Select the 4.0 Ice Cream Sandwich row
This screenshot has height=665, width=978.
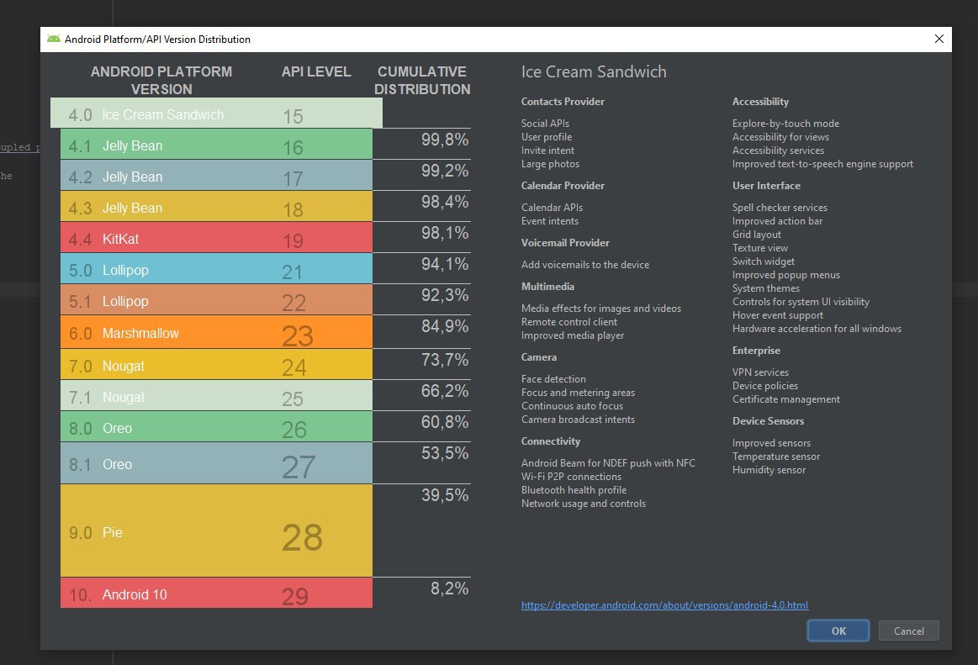point(216,114)
